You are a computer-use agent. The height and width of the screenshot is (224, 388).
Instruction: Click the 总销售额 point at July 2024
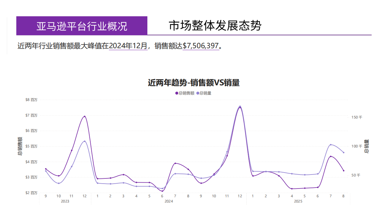coord(175,163)
